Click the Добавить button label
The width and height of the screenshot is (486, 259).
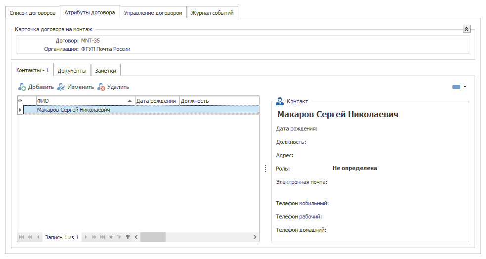(x=41, y=87)
